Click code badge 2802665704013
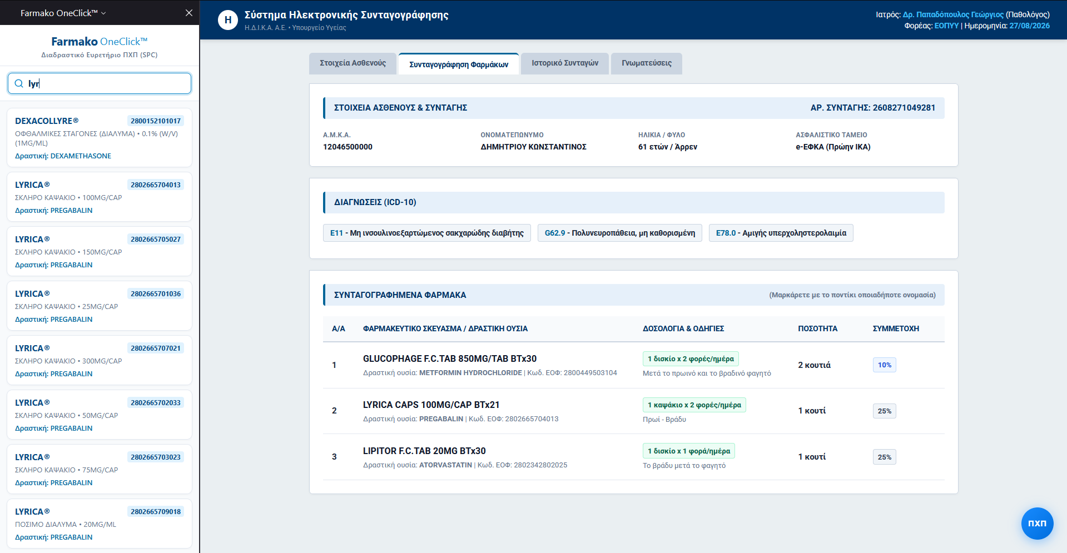Viewport: 1067px width, 553px height. point(156,185)
